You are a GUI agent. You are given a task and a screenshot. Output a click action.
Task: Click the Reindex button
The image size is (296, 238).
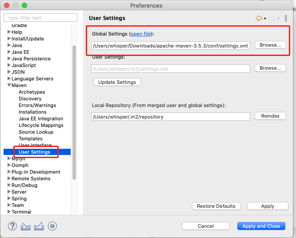[270, 116]
